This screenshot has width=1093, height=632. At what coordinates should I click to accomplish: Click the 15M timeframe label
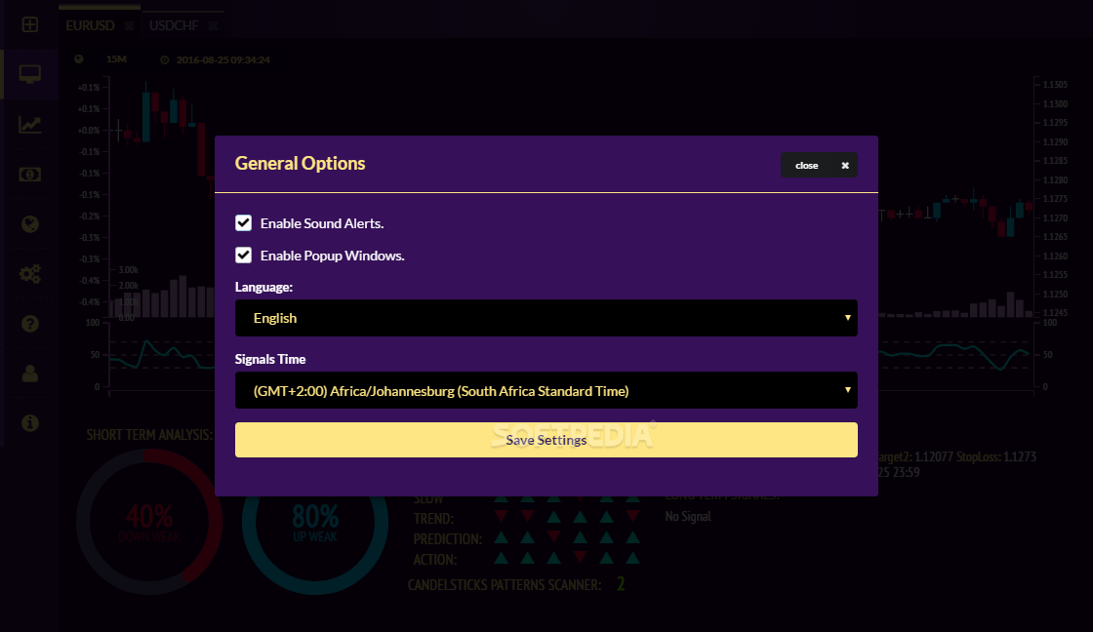(x=116, y=59)
